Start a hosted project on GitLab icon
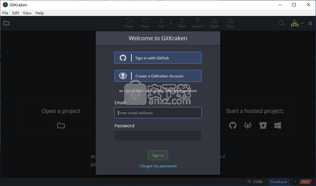 click(248, 125)
